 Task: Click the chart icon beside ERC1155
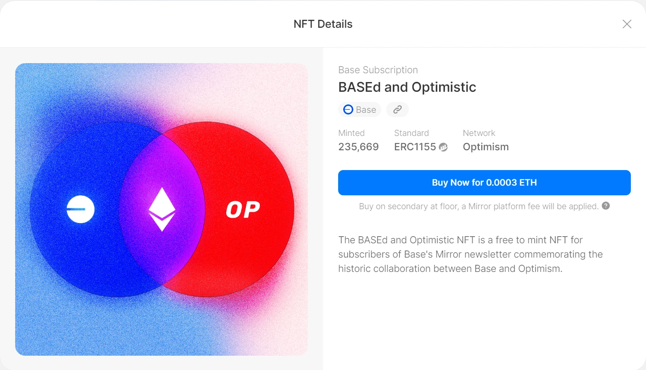pyautogui.click(x=443, y=147)
